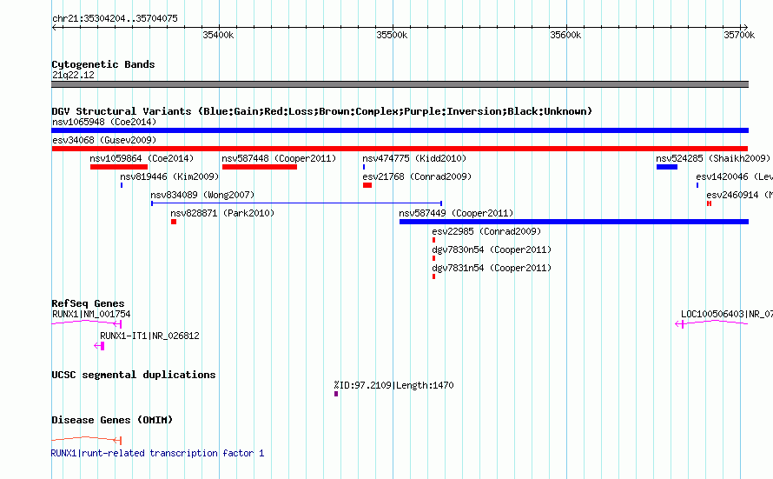Viewport: 773px width, 479px height.
Task: Open the nsv524285 (Shaikh2009) label
Action: click(713, 158)
